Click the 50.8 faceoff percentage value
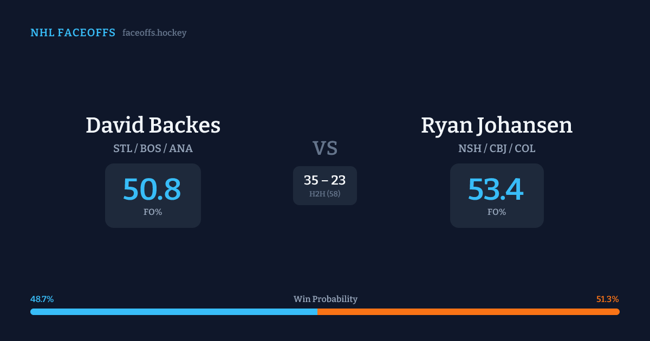 152,189
